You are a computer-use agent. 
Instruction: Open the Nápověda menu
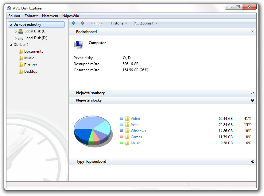click(71, 16)
